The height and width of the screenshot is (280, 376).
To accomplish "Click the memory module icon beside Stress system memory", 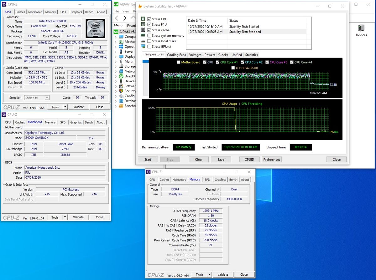I will coord(143,36).
